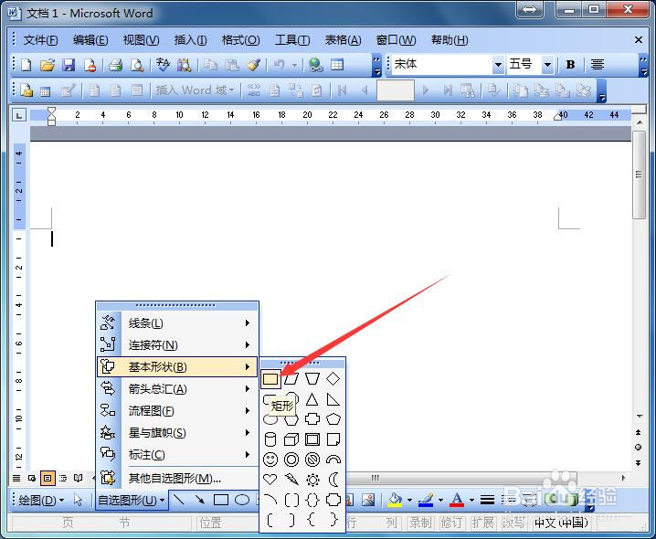Choose the No Symbol shape
The image size is (656, 539).
312,460
